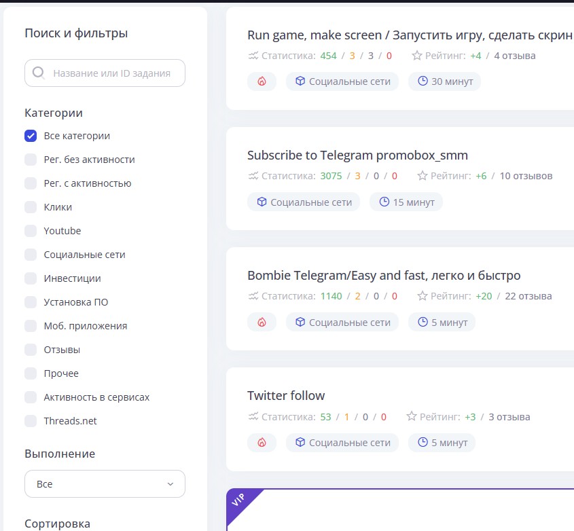Click star rating icon for Subscribe to Telegram task
574x531 pixels.
422,176
